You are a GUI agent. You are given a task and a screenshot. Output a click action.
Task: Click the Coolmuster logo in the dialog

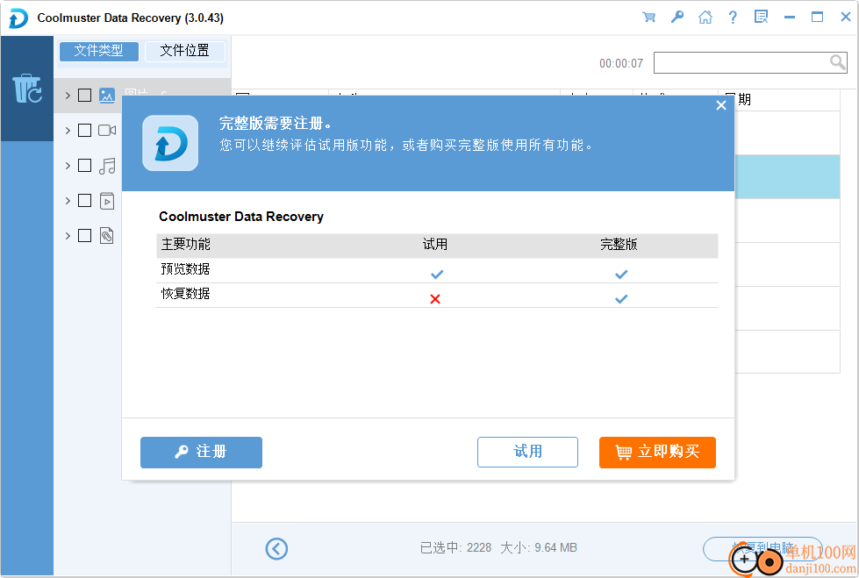170,143
